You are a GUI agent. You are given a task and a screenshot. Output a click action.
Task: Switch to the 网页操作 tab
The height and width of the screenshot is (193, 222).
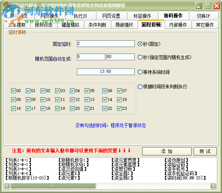click(x=49, y=16)
